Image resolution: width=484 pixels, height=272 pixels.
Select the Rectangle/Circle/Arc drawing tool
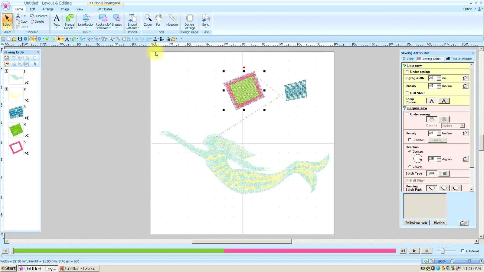tap(103, 21)
